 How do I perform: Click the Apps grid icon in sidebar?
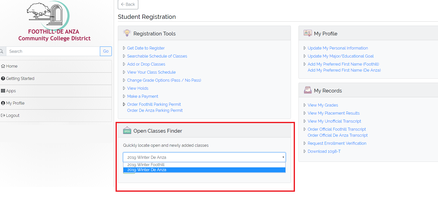3,90
